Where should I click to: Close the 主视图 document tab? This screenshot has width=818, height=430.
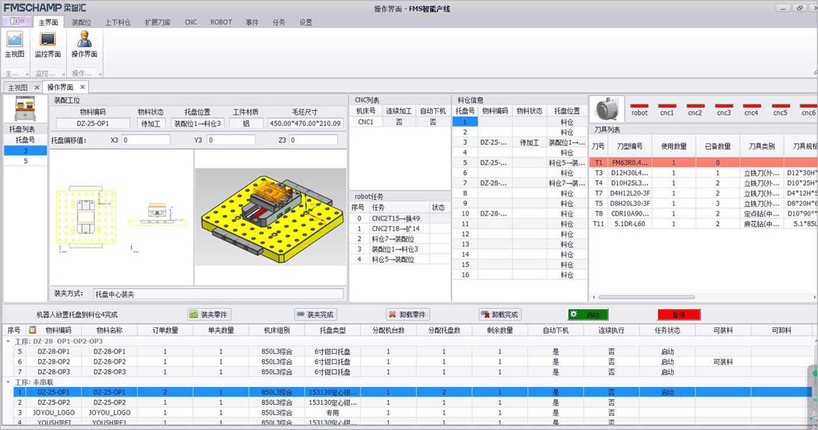pos(36,88)
